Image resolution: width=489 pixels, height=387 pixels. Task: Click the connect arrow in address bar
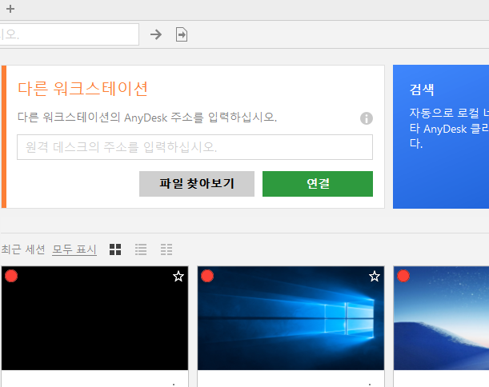point(156,34)
